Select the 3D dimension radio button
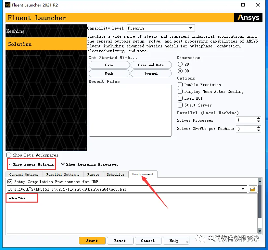Image resolution: width=268 pixels, height=250 pixels. pyautogui.click(x=180, y=71)
